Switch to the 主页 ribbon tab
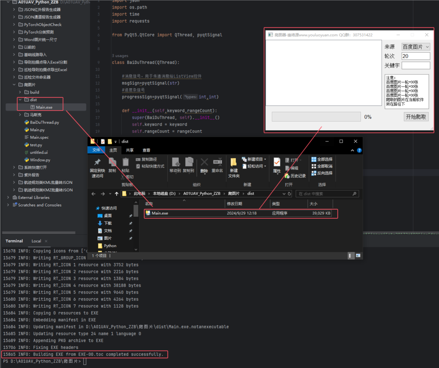This screenshot has height=368, width=439. (113, 150)
